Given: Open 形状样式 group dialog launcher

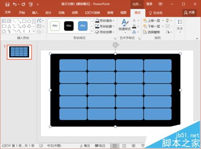Looking at the screenshot, I should tap(115, 39).
